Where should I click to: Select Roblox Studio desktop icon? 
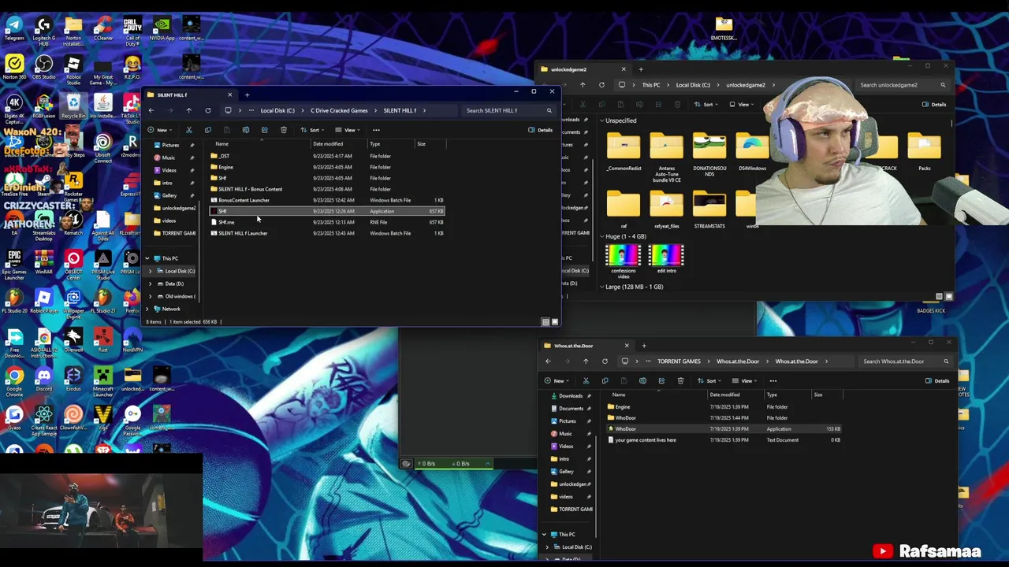tap(73, 69)
